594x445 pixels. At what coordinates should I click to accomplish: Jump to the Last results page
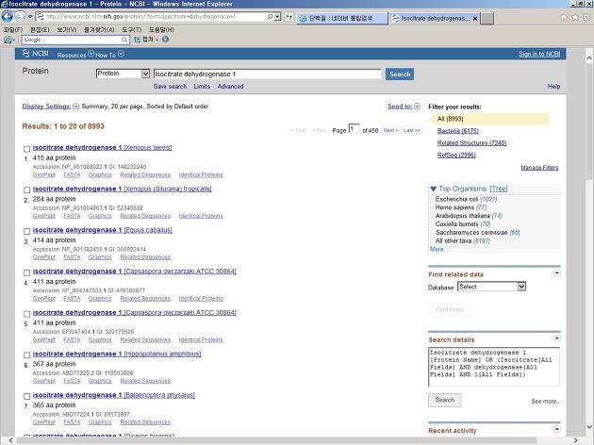(x=411, y=130)
